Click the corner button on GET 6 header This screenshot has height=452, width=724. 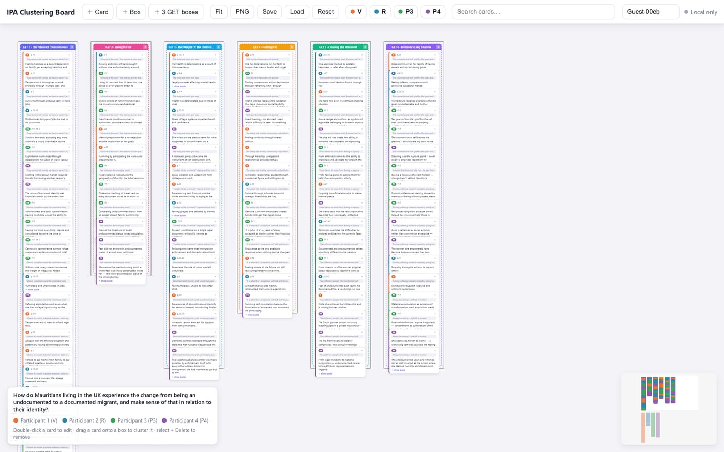tap(439, 47)
